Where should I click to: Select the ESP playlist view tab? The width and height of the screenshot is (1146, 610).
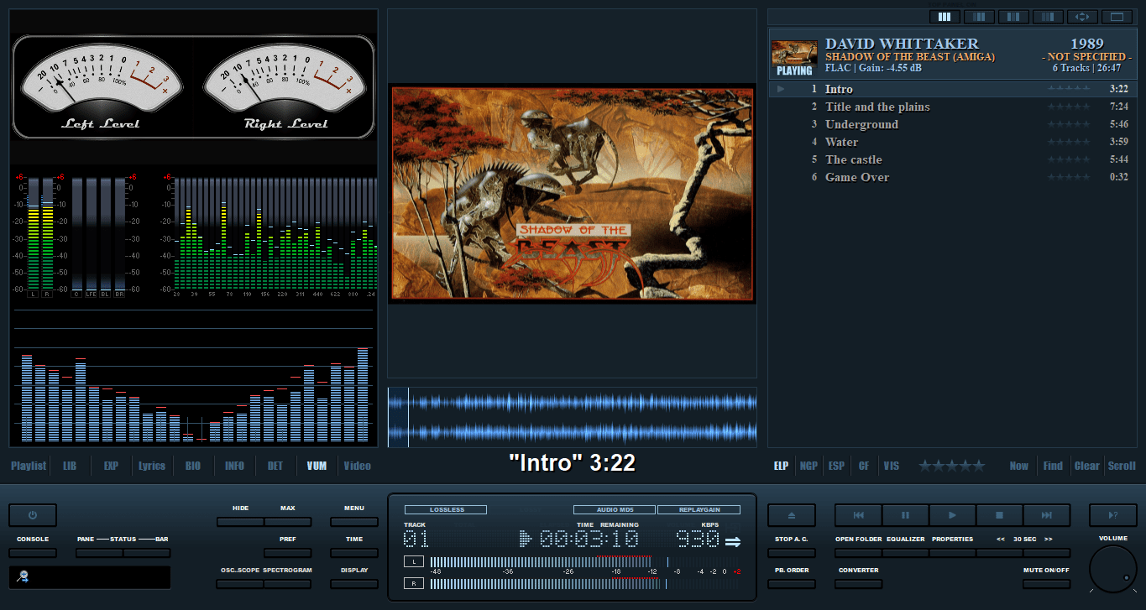pos(836,466)
